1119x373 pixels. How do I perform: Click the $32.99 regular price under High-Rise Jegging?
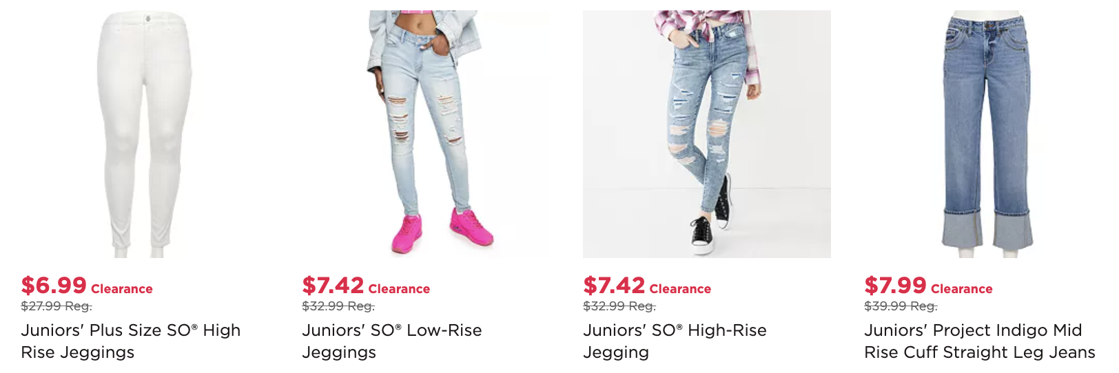[x=619, y=306]
